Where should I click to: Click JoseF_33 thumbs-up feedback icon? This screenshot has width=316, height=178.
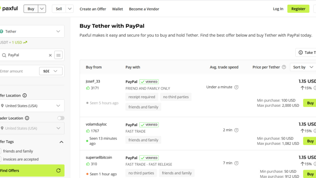pos(88,88)
